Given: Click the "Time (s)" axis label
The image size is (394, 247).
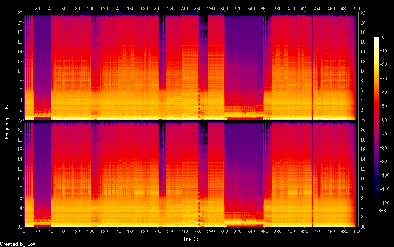Looking at the screenshot, I should pyautogui.click(x=191, y=239).
